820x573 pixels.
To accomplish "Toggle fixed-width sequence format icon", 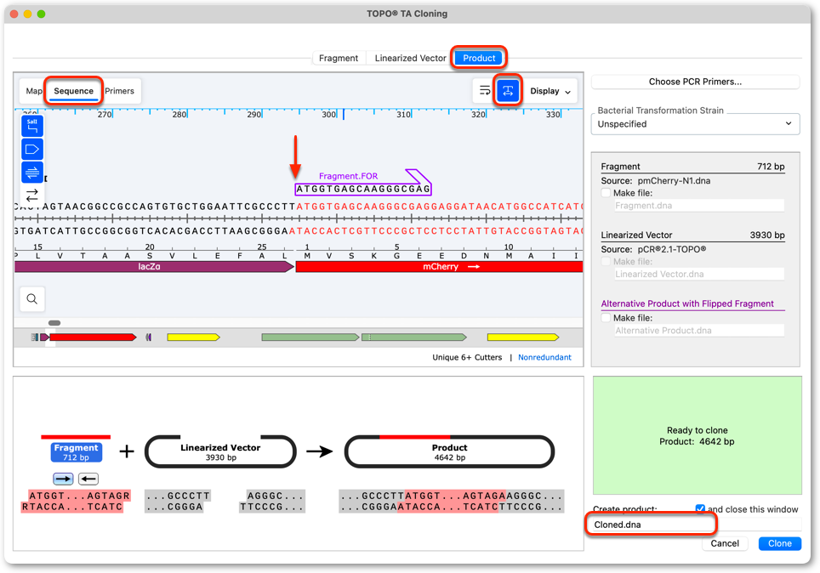I will (507, 91).
